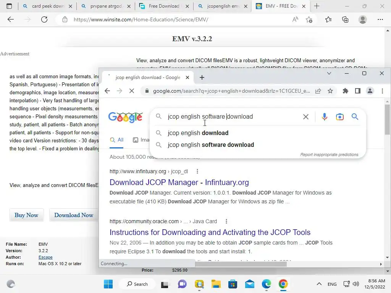Image resolution: width=391 pixels, height=293 pixels.
Task: Click blue Google search magnifier button
Action: (355, 117)
